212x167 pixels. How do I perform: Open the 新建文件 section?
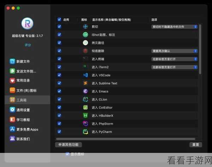point(28,61)
